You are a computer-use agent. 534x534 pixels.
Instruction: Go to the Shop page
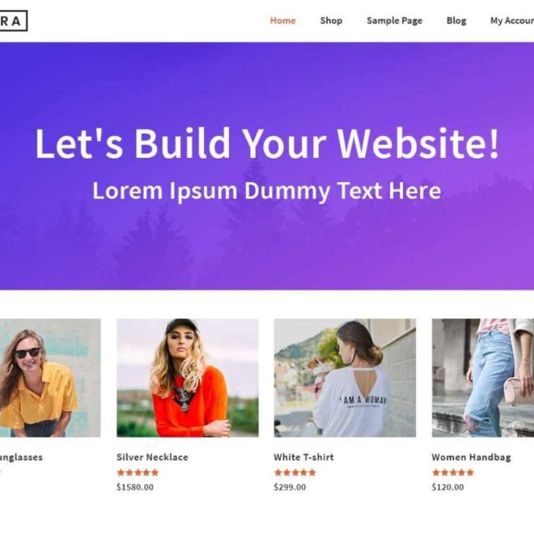coord(331,21)
